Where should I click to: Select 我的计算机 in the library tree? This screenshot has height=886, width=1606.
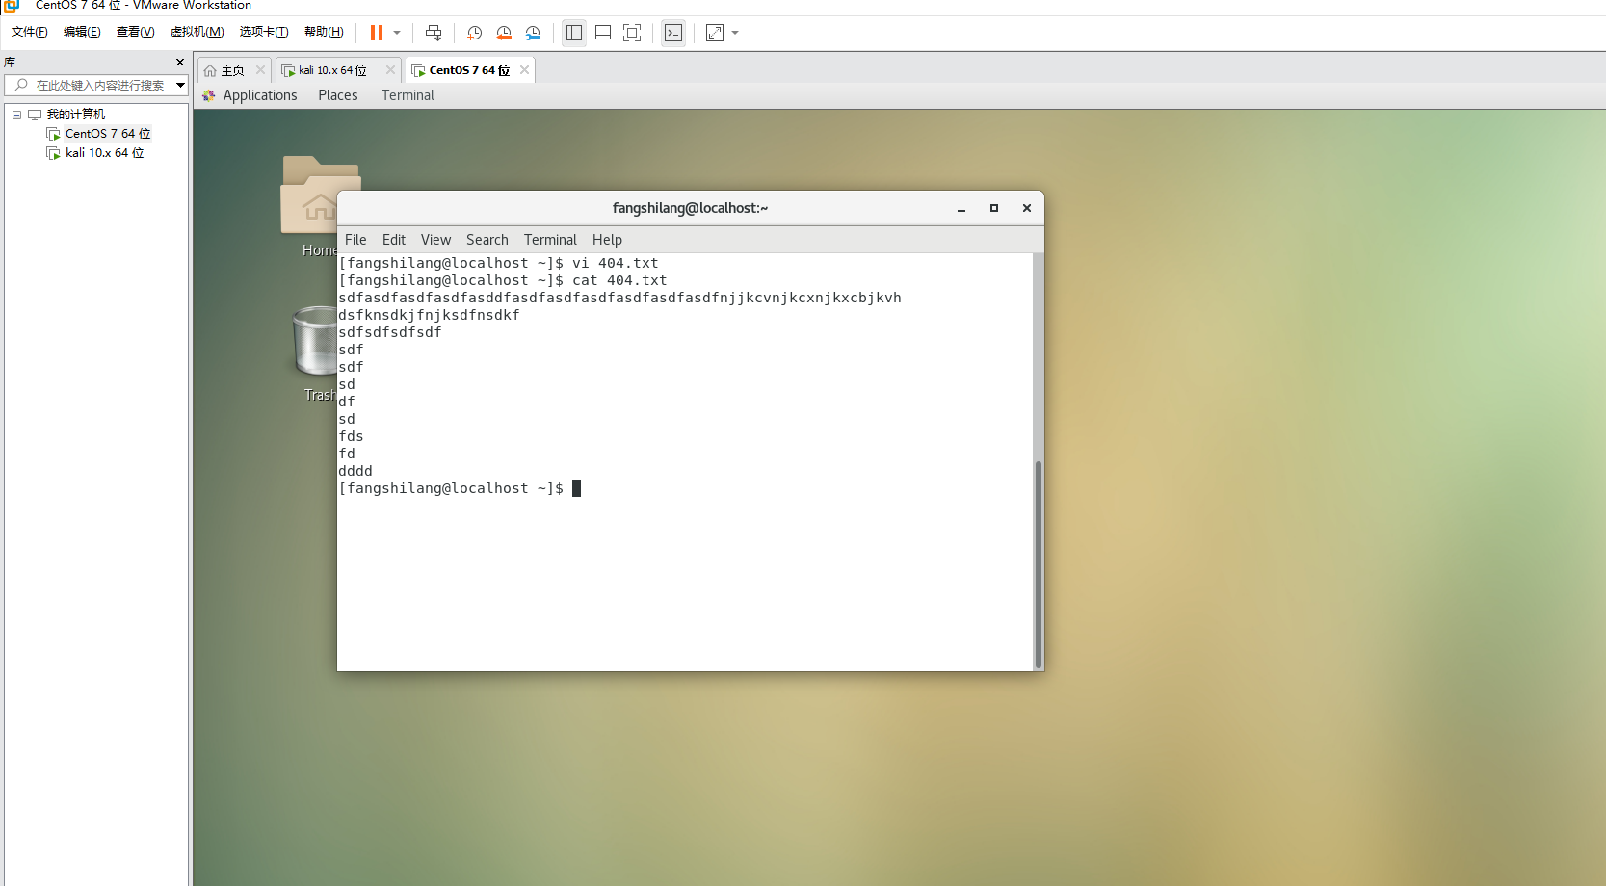(76, 115)
